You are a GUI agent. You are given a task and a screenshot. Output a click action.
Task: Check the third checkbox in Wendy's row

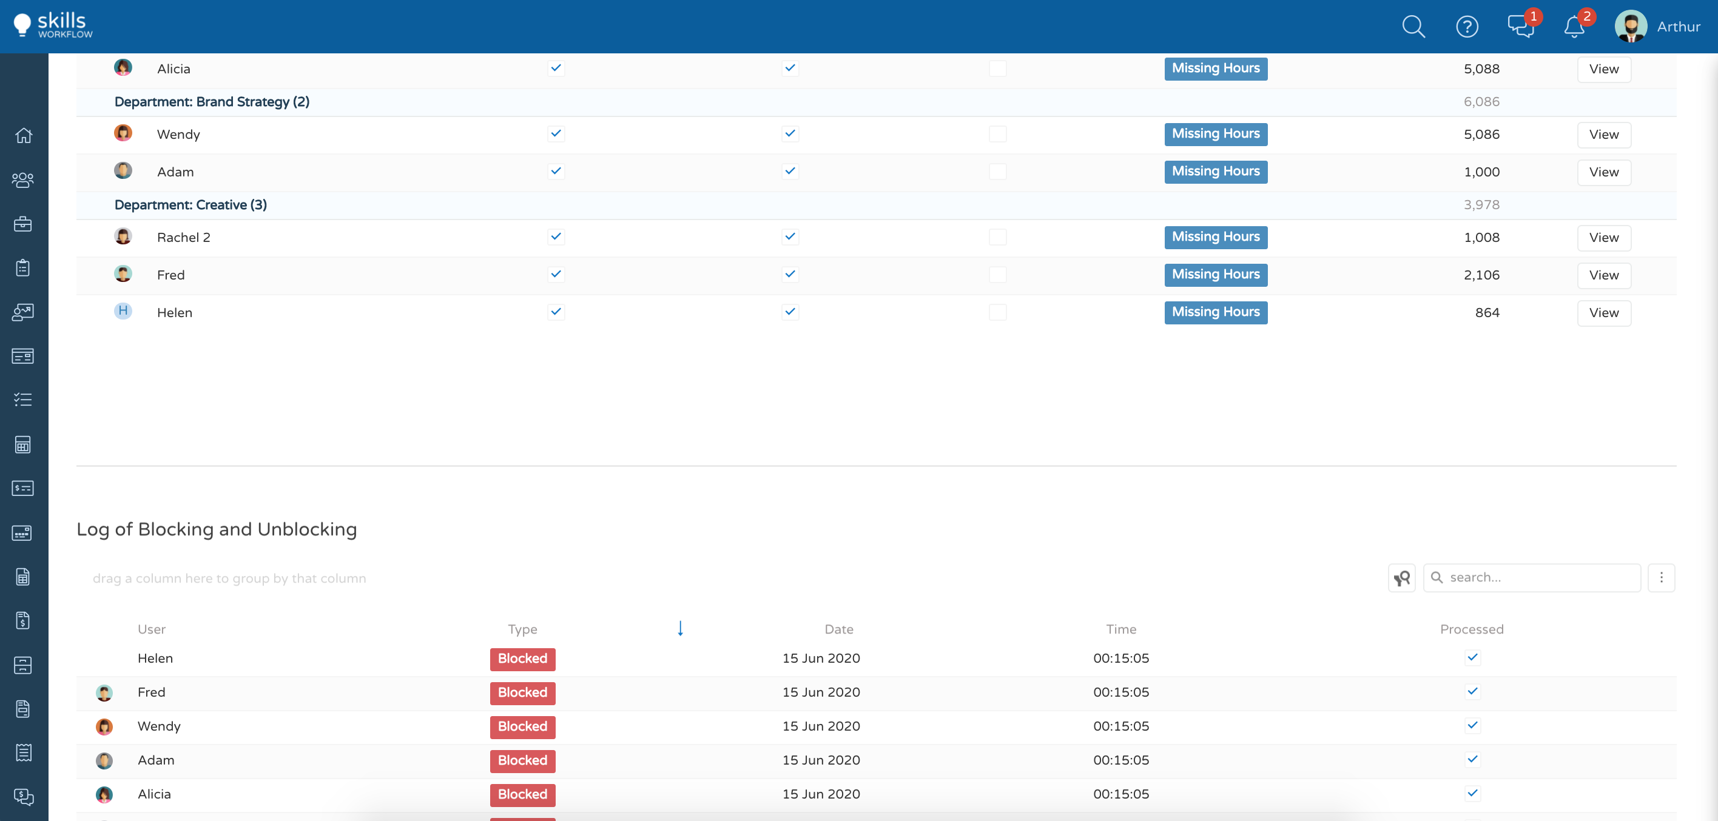[999, 133]
